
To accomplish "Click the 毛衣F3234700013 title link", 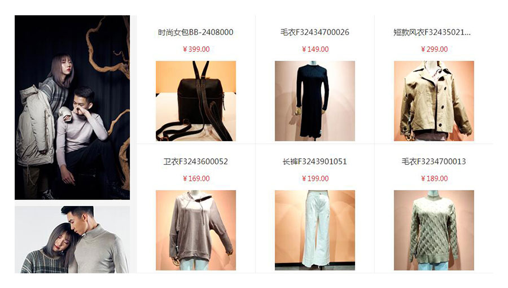I will [x=434, y=162].
